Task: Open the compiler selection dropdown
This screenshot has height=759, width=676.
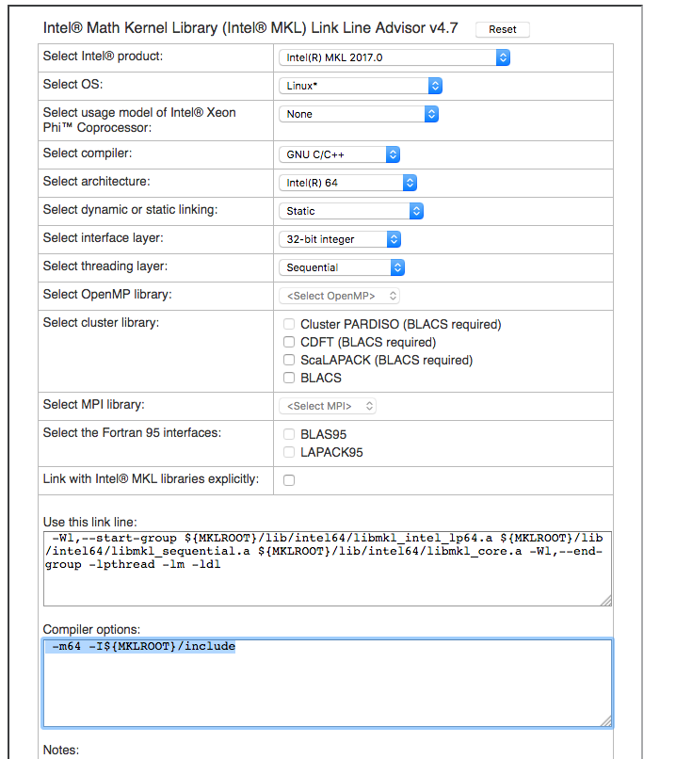Action: coord(340,154)
